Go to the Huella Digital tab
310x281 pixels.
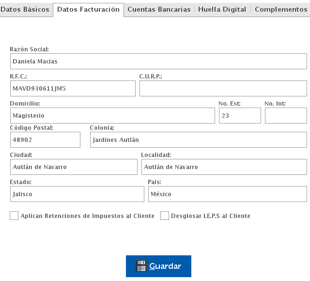coord(222,9)
